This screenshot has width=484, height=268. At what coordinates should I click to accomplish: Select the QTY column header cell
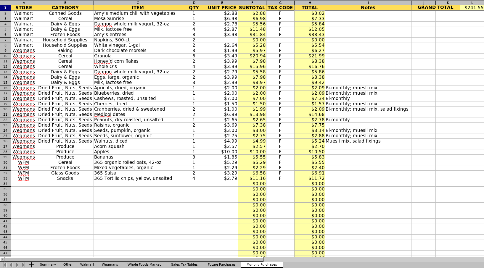(194, 7)
